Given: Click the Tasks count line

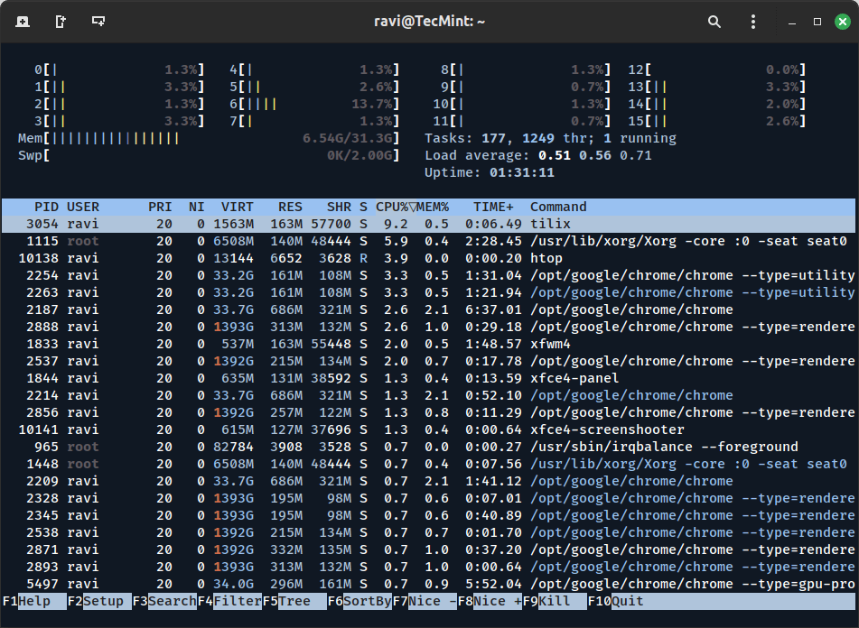Looking at the screenshot, I should [550, 138].
